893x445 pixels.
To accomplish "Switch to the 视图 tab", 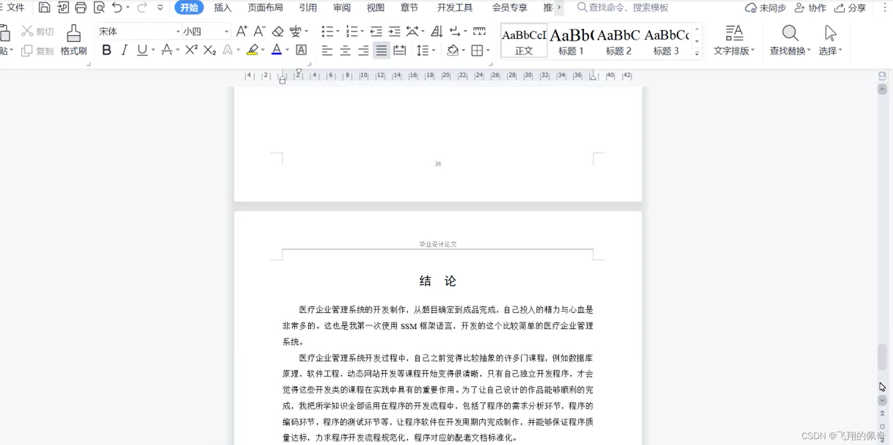I will pos(375,7).
